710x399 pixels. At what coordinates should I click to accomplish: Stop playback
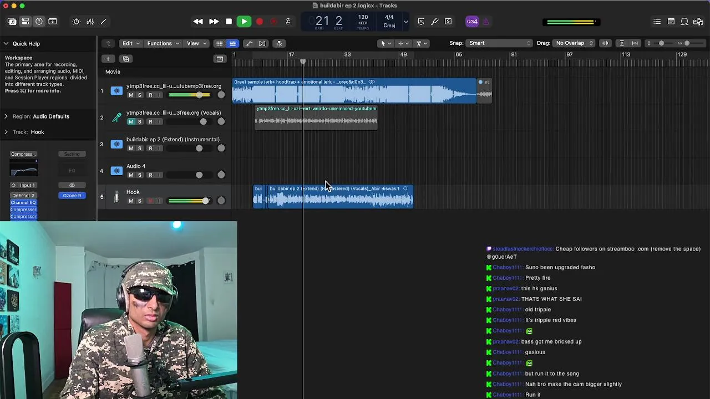click(229, 22)
